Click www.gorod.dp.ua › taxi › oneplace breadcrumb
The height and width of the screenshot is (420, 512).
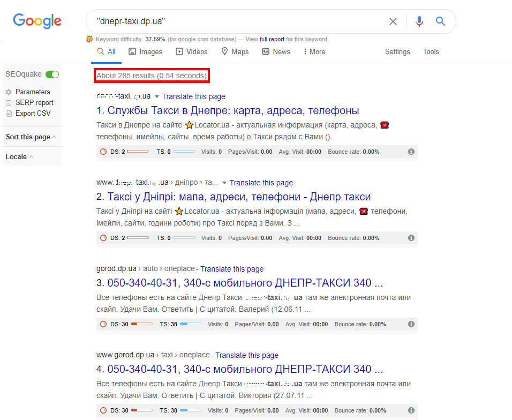(153, 355)
